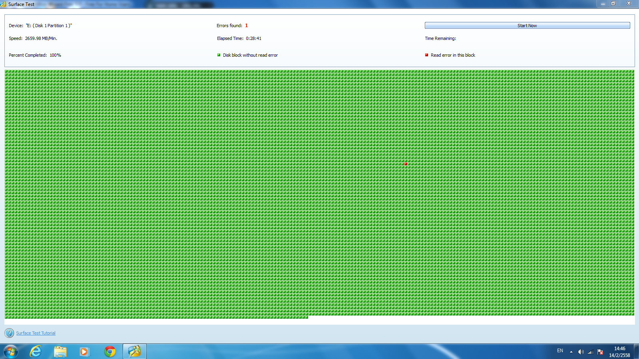Open Windows Explorer from taskbar
The width and height of the screenshot is (639, 359).
click(60, 351)
